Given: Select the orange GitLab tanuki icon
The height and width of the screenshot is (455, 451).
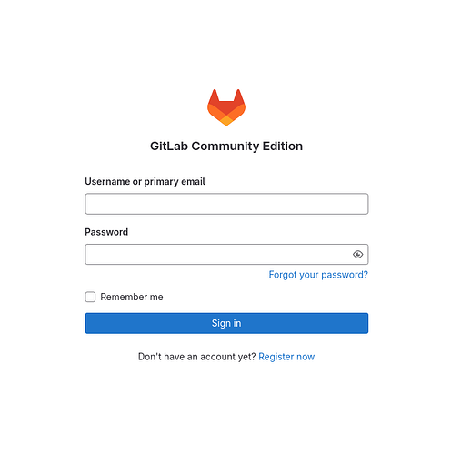Looking at the screenshot, I should tap(226, 107).
